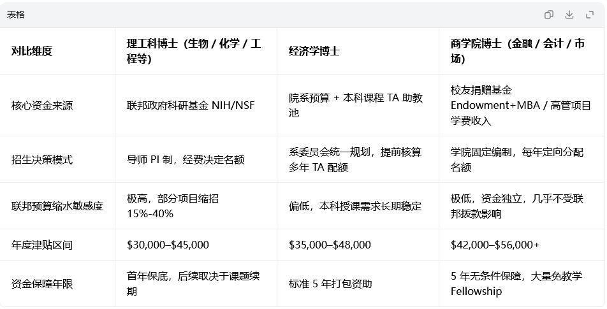Click the 表格 label in header
The width and height of the screenshot is (607, 309).
pos(16,15)
